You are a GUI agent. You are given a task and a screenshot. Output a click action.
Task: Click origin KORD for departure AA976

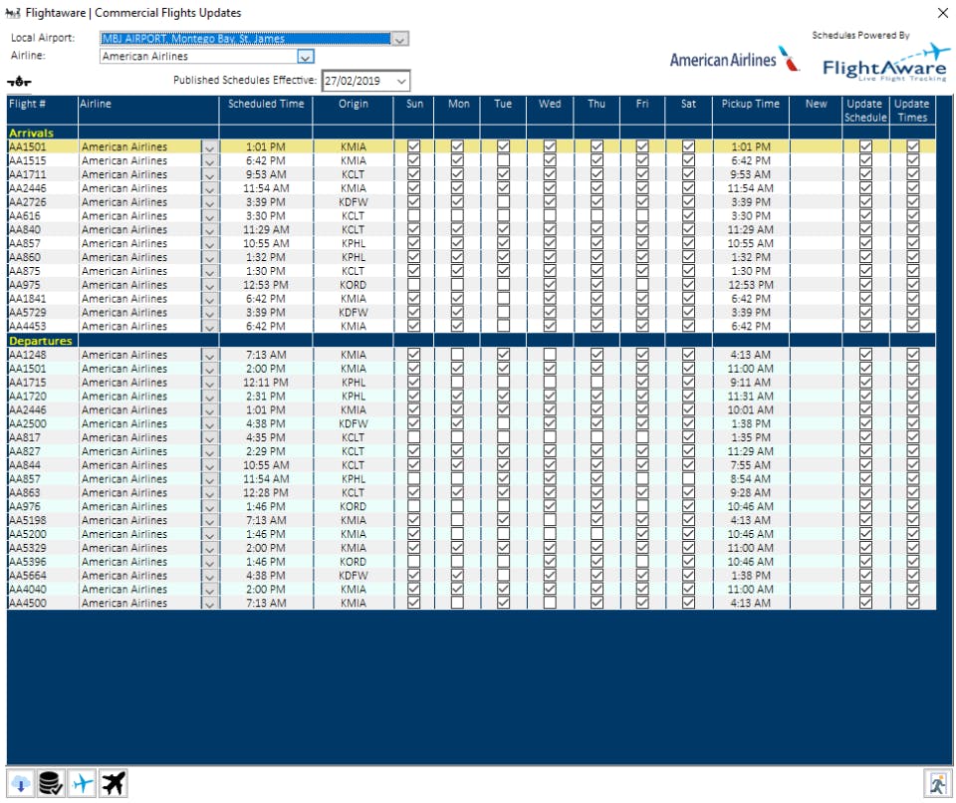pyautogui.click(x=354, y=506)
